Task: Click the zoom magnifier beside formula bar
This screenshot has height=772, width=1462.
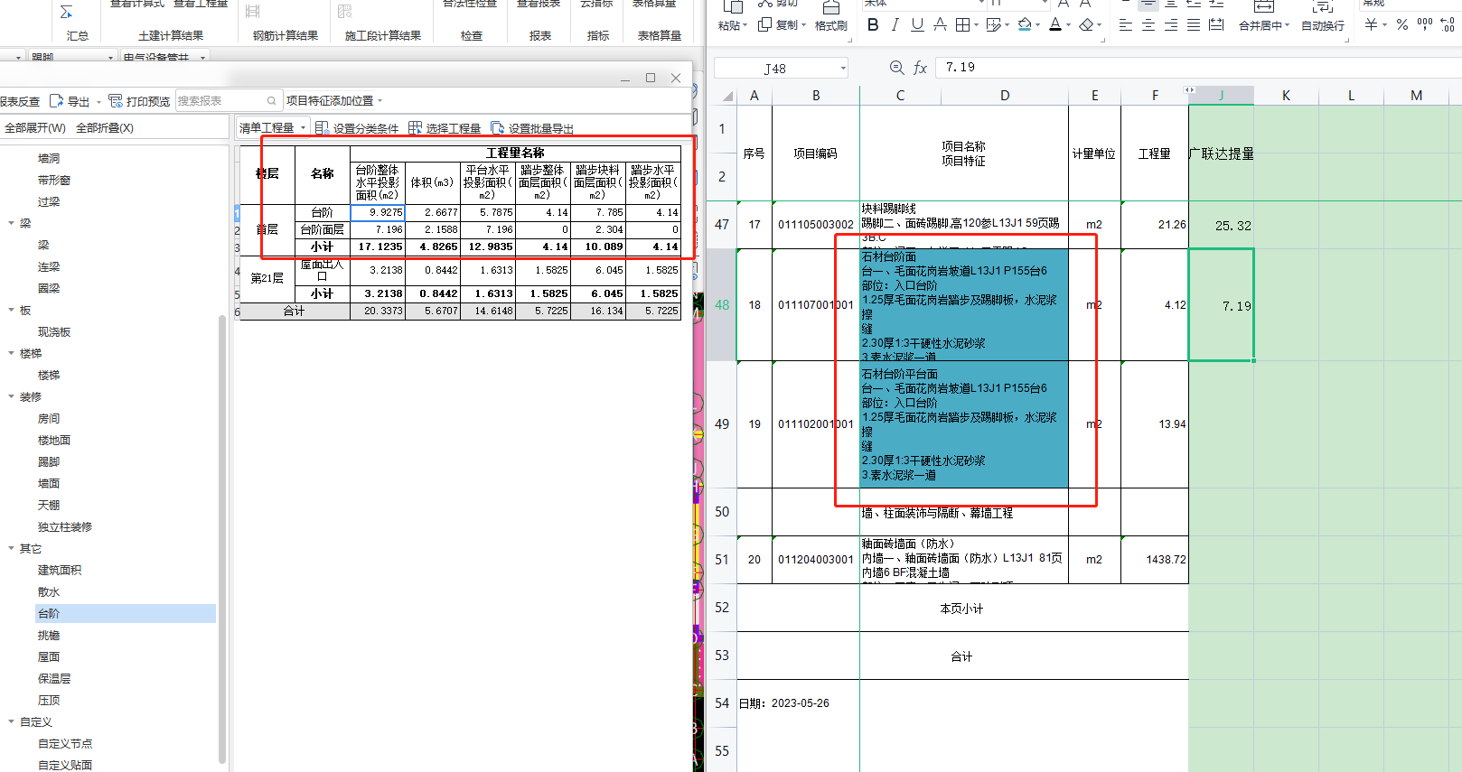Action: pyautogui.click(x=896, y=68)
